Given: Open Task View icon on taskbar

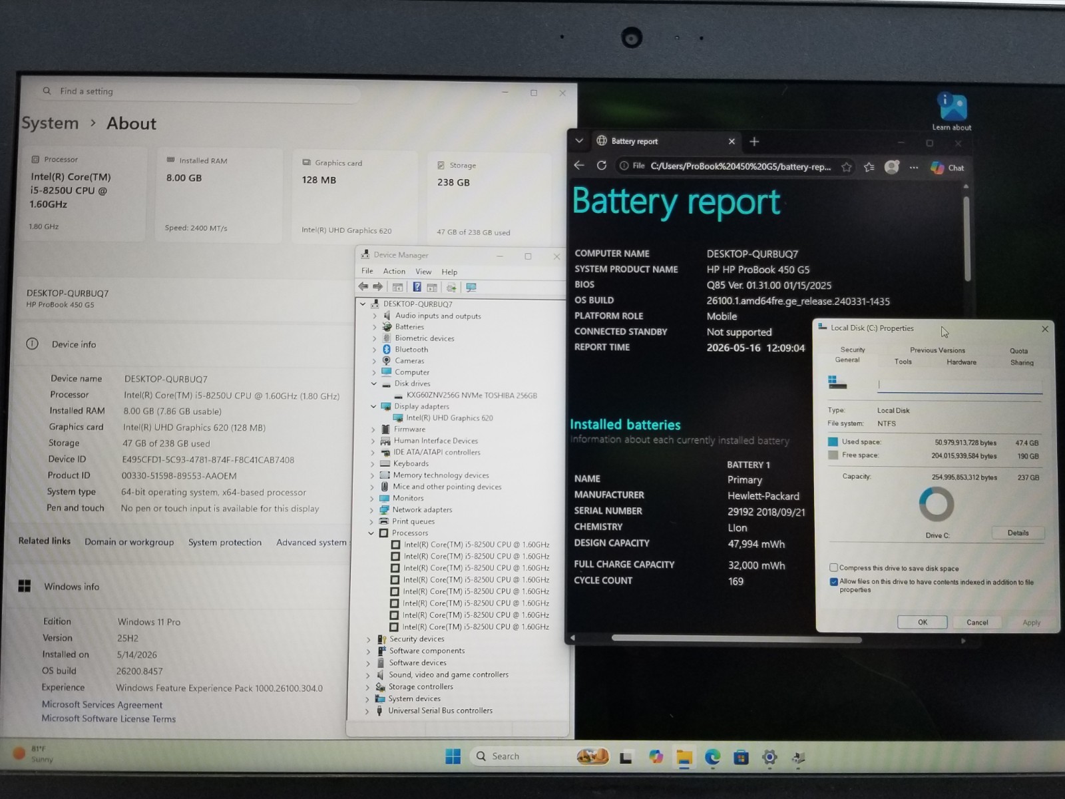Looking at the screenshot, I should click(x=626, y=757).
